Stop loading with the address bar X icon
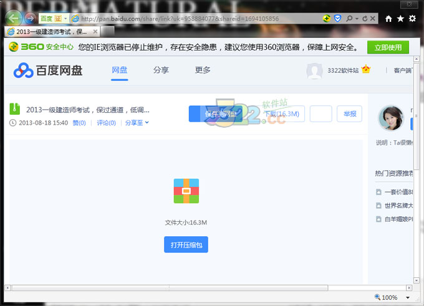The height and width of the screenshot is (306, 424). [373, 18]
